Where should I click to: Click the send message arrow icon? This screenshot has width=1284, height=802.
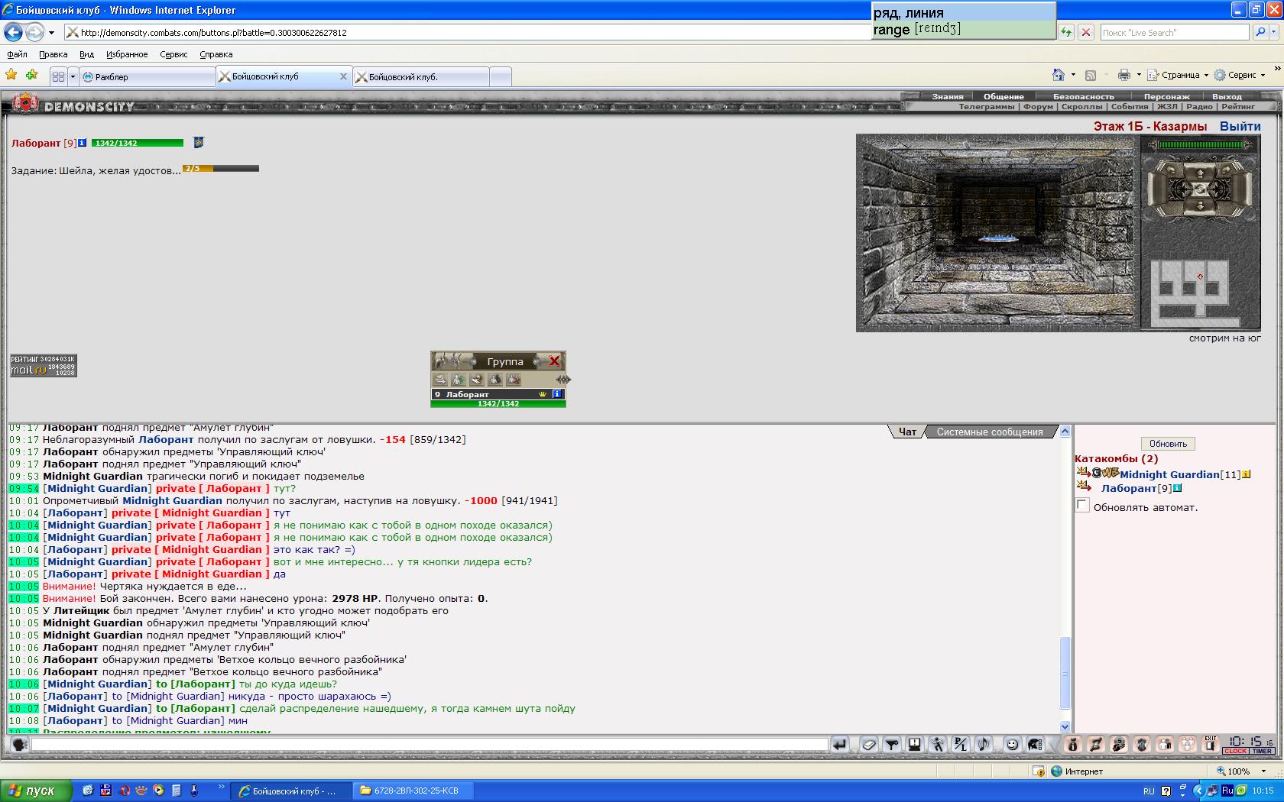pos(839,744)
